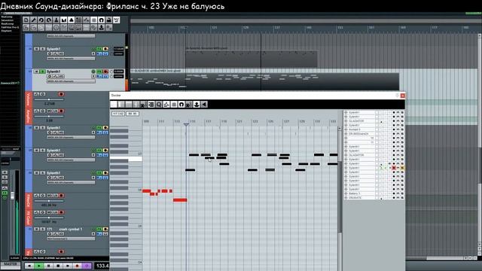Viewport: 482px width, 271px height.
Task: Click the piano roll vertical scrollbar
Action: tap(340, 196)
